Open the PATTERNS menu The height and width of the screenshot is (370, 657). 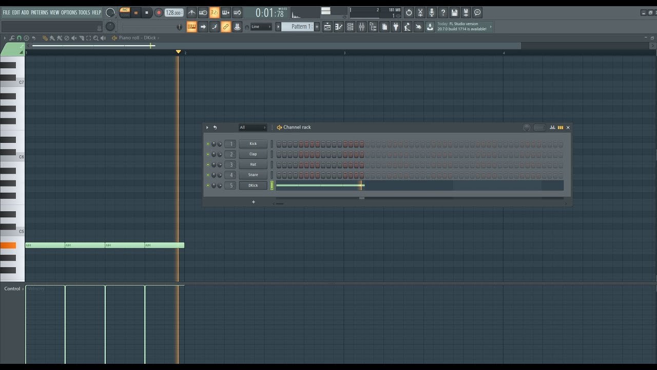tap(40, 12)
